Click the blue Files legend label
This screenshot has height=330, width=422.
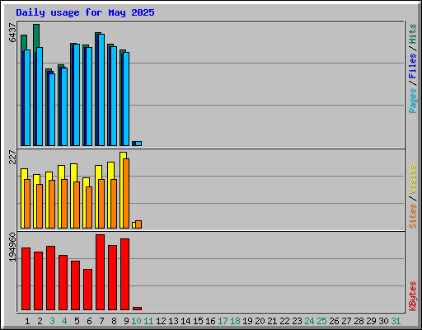(412, 65)
